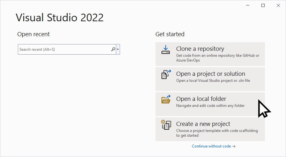Minimize the Visual Studio 2022 start window

(247, 5)
